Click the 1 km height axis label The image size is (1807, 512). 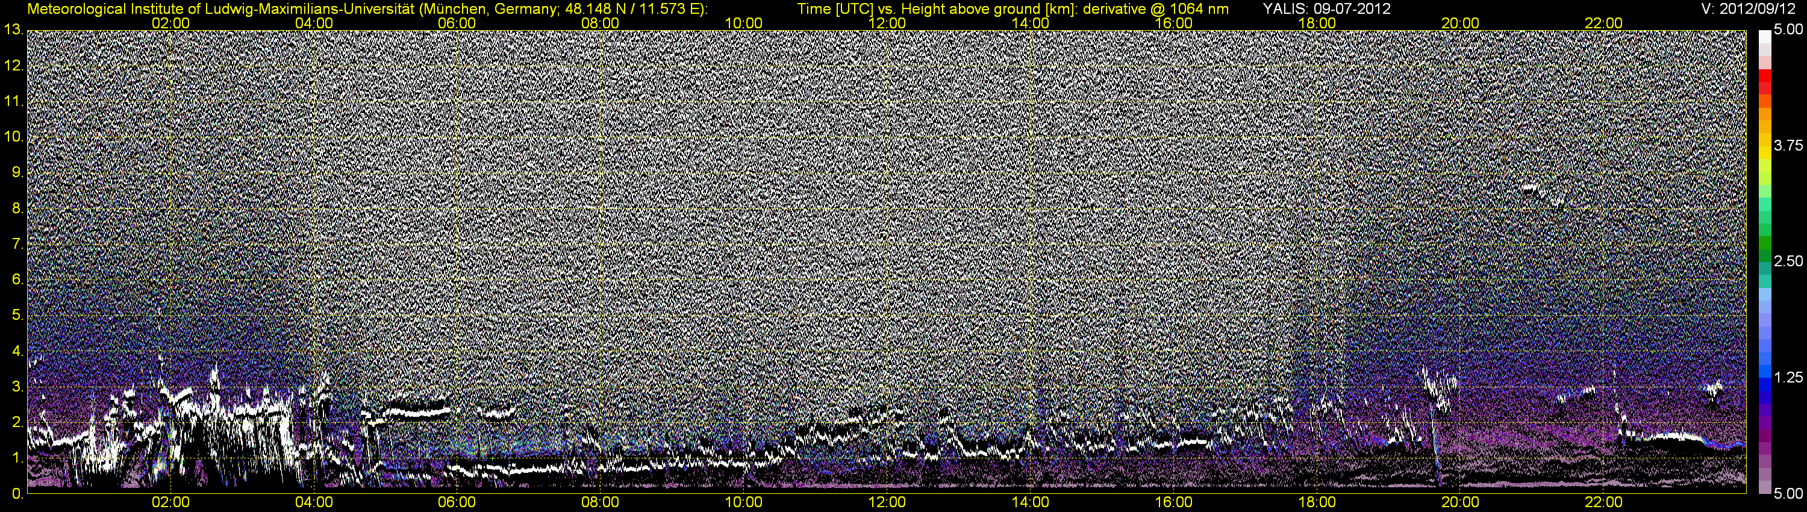coord(17,458)
